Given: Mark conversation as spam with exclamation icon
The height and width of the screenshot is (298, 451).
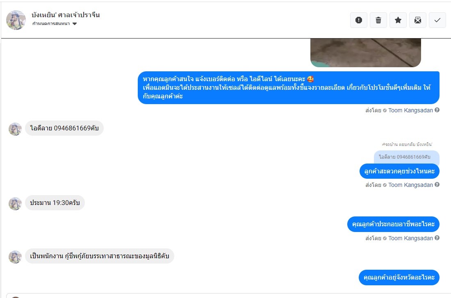Looking at the screenshot, I should coord(358,20).
